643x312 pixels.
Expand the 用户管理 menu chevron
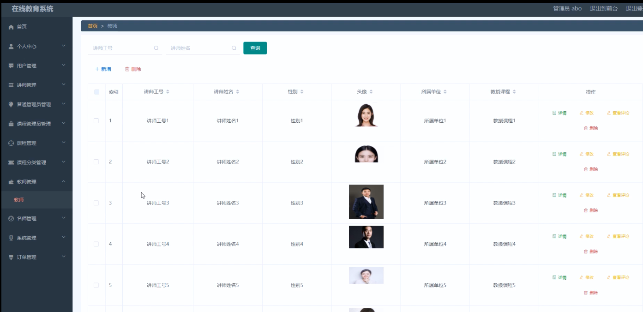pyautogui.click(x=64, y=66)
